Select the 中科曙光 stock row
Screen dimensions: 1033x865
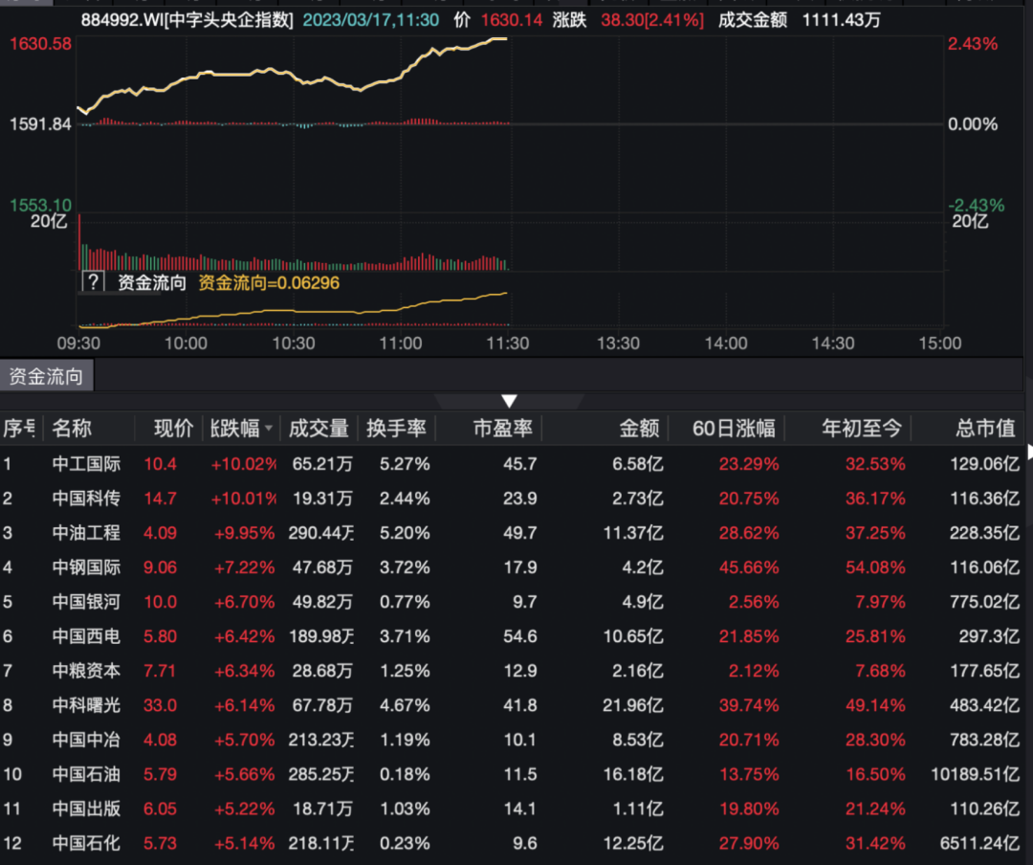click(x=511, y=705)
